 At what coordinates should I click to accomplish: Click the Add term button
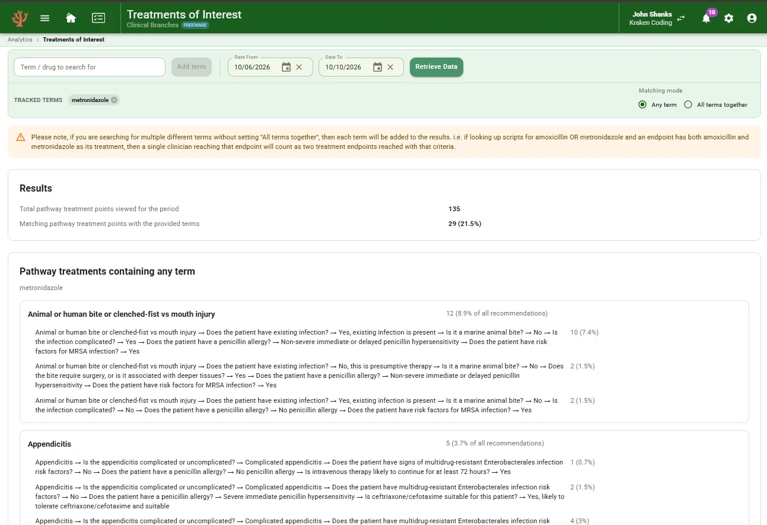(191, 67)
